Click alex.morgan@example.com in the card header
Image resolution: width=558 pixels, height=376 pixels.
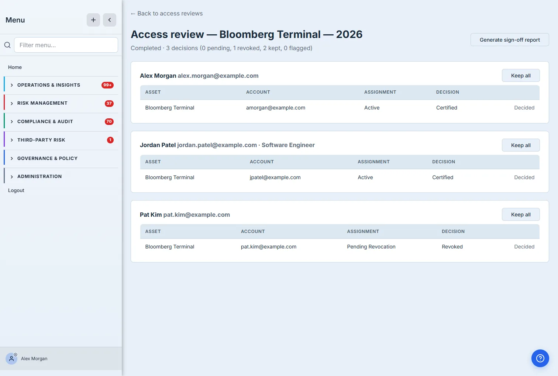coord(218,76)
